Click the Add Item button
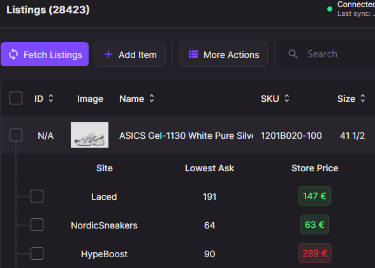 (x=129, y=54)
